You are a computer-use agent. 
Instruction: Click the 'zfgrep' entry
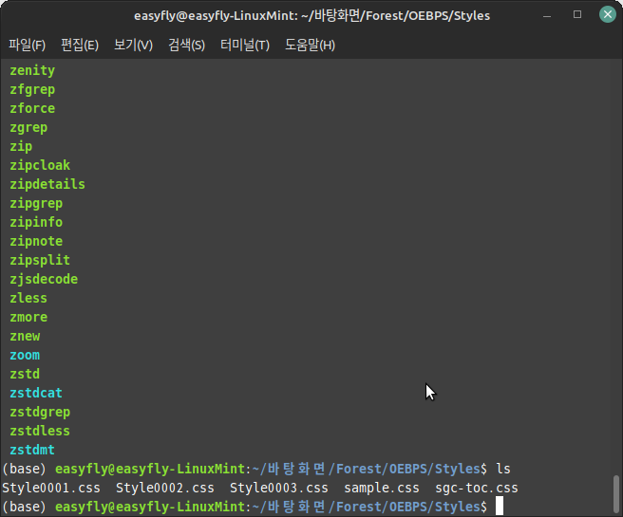pyautogui.click(x=32, y=90)
